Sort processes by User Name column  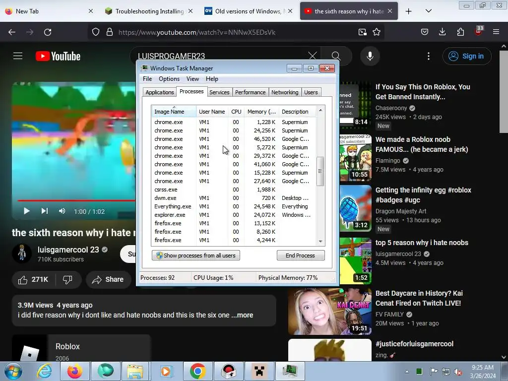212,112
